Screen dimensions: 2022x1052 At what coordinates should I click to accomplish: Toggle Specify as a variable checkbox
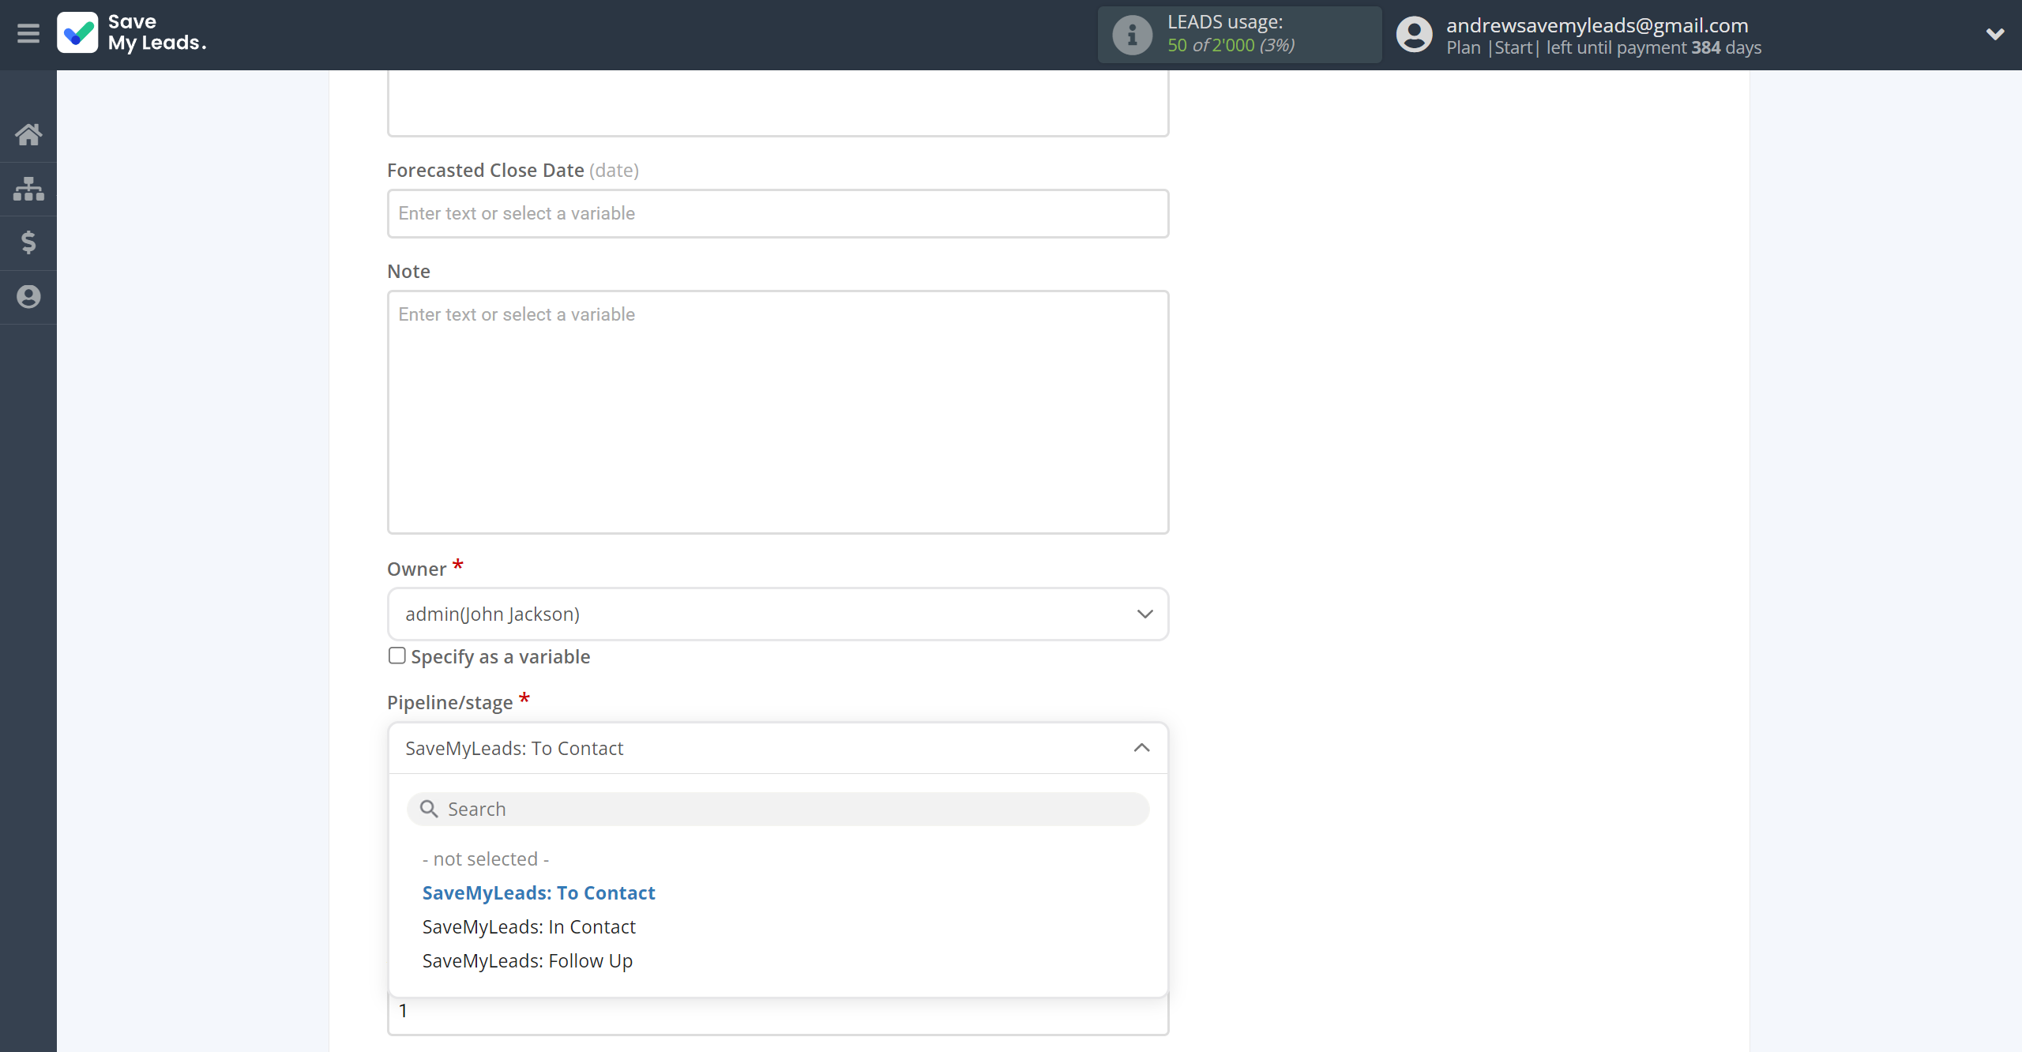click(x=397, y=656)
